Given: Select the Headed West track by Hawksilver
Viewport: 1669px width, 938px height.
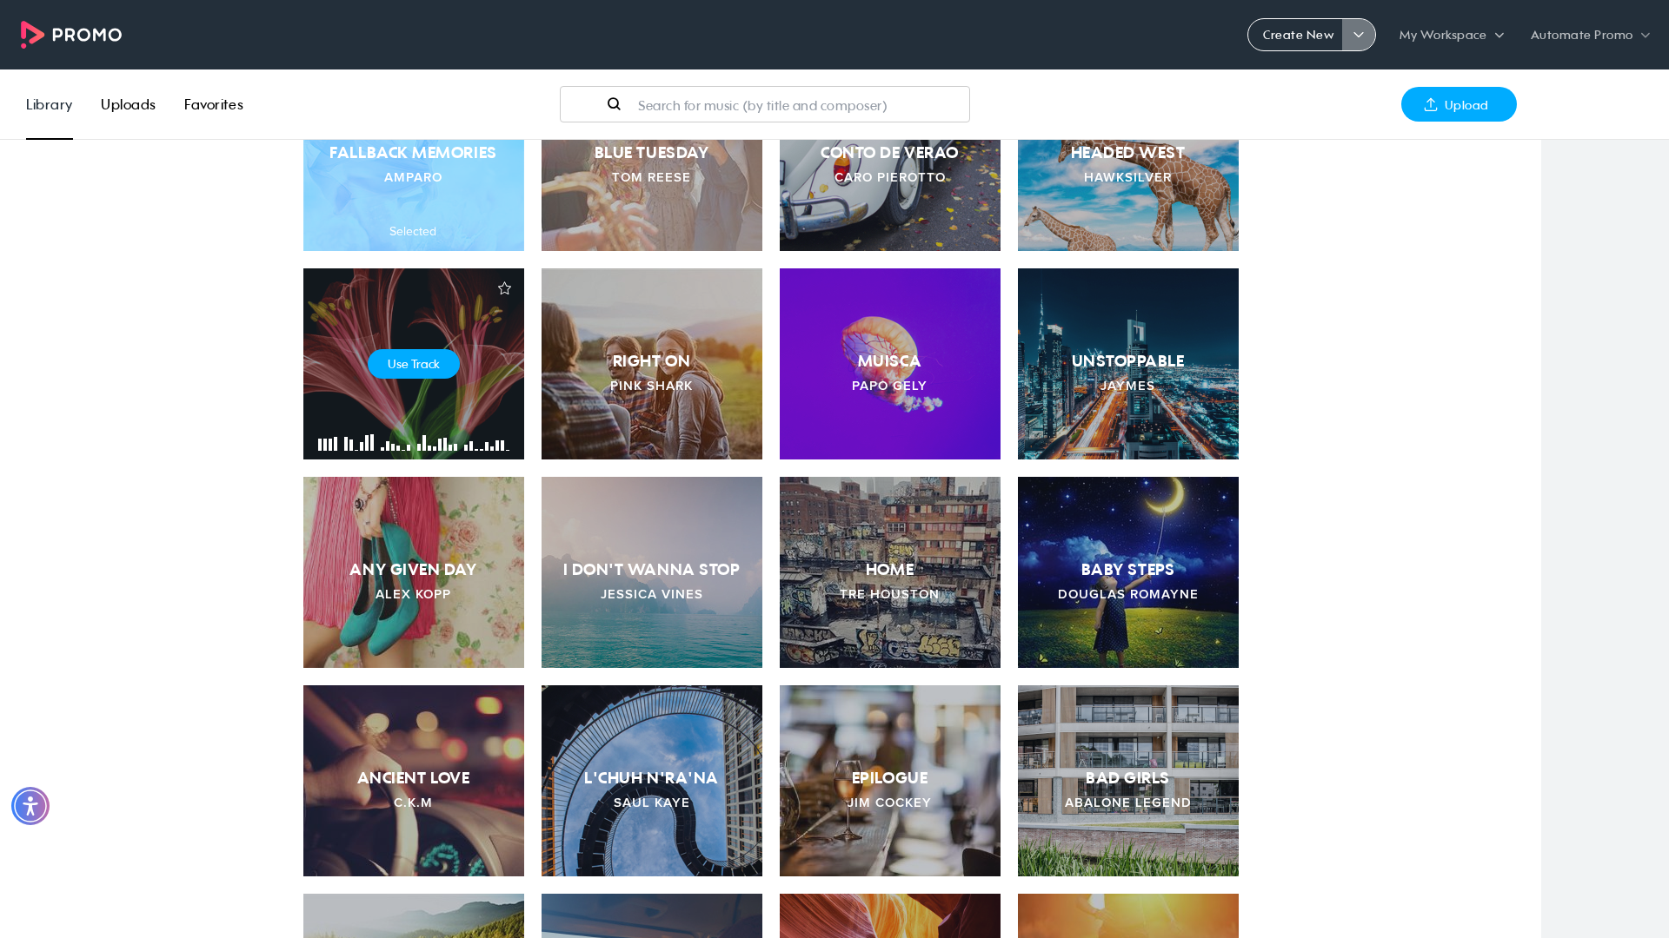Looking at the screenshot, I should 1128,195.
